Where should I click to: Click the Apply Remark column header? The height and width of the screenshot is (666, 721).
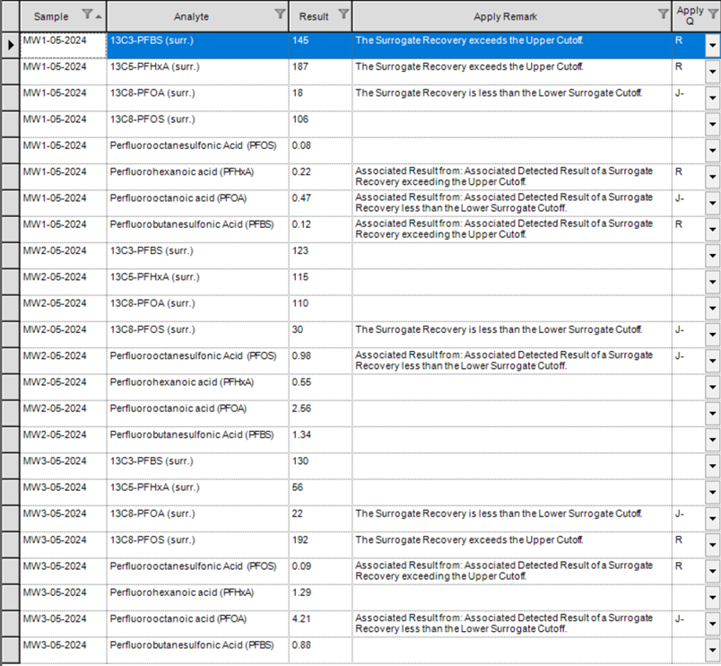[507, 15]
